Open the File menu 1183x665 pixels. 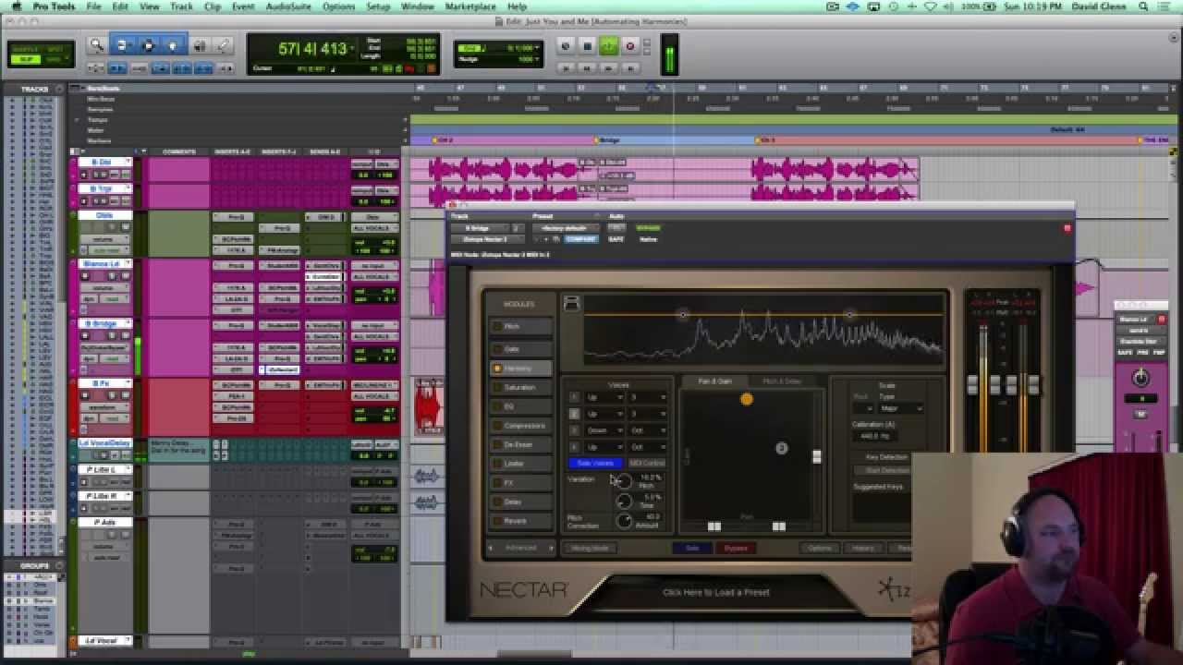point(93,6)
